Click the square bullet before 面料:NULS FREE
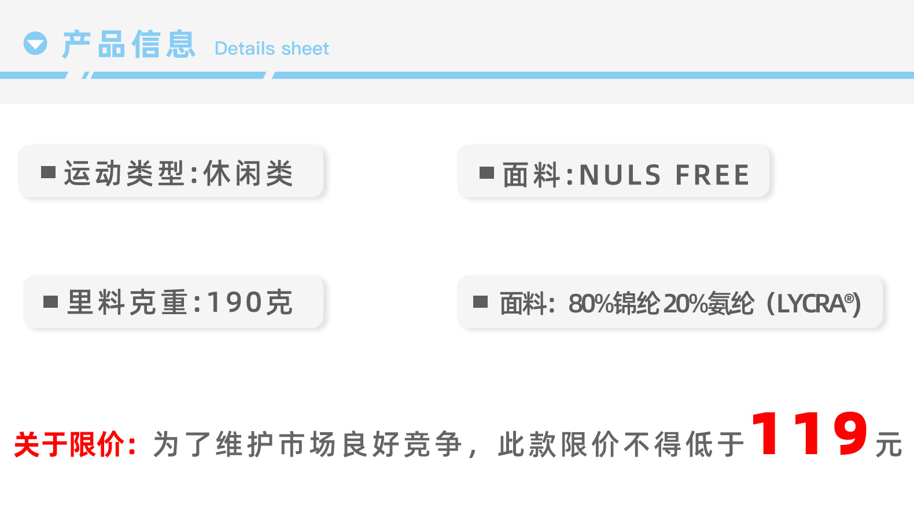Image resolution: width=914 pixels, height=512 pixels. click(x=487, y=172)
